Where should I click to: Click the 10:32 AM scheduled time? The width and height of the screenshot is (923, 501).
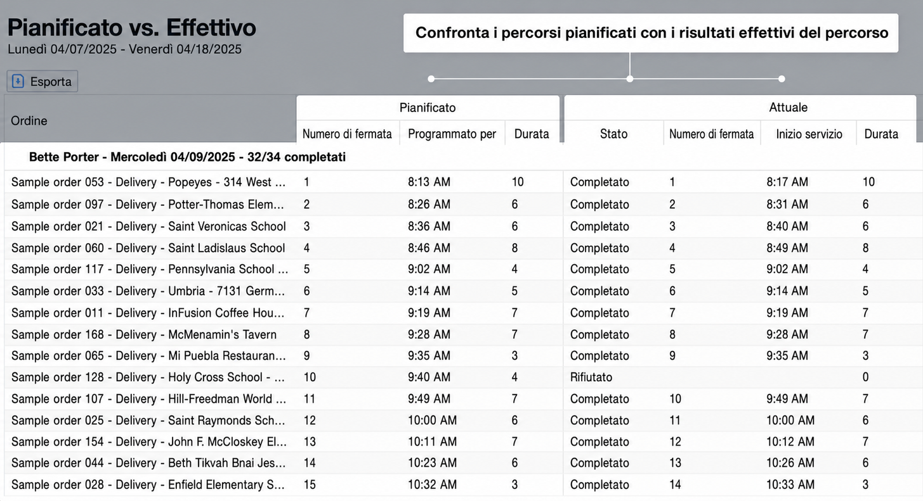pyautogui.click(x=432, y=485)
